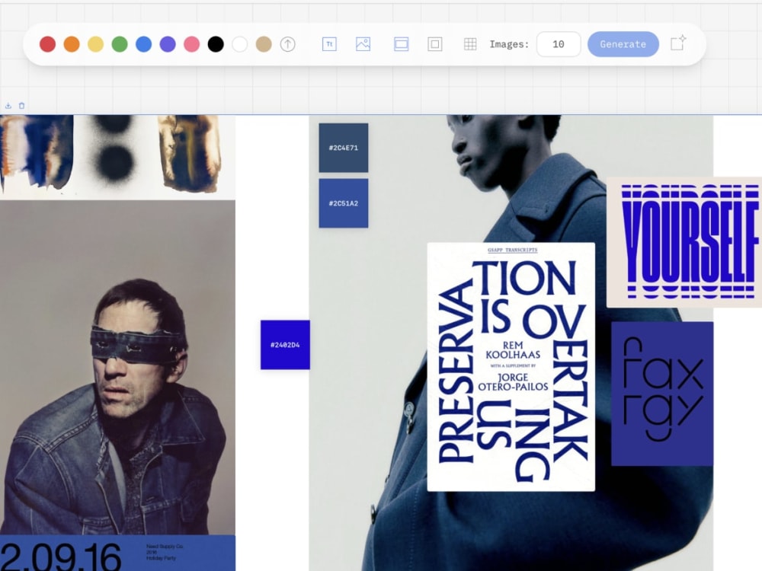This screenshot has height=571, width=762.
Task: Pick the yellow color swatch
Action: 96,44
